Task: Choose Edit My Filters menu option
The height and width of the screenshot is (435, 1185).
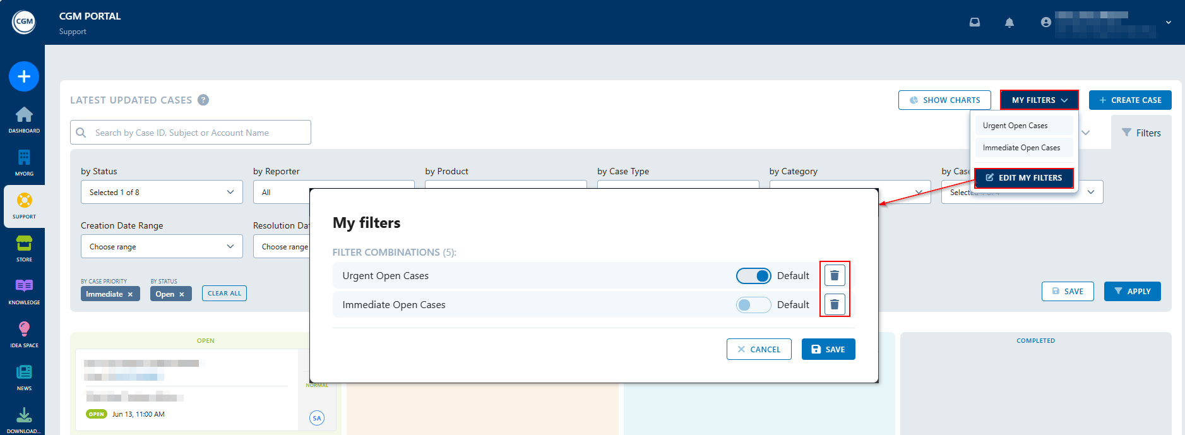Action: 1023,178
